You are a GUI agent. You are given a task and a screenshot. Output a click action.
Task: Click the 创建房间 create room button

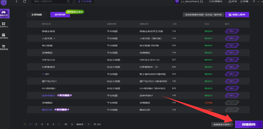pos(248,124)
